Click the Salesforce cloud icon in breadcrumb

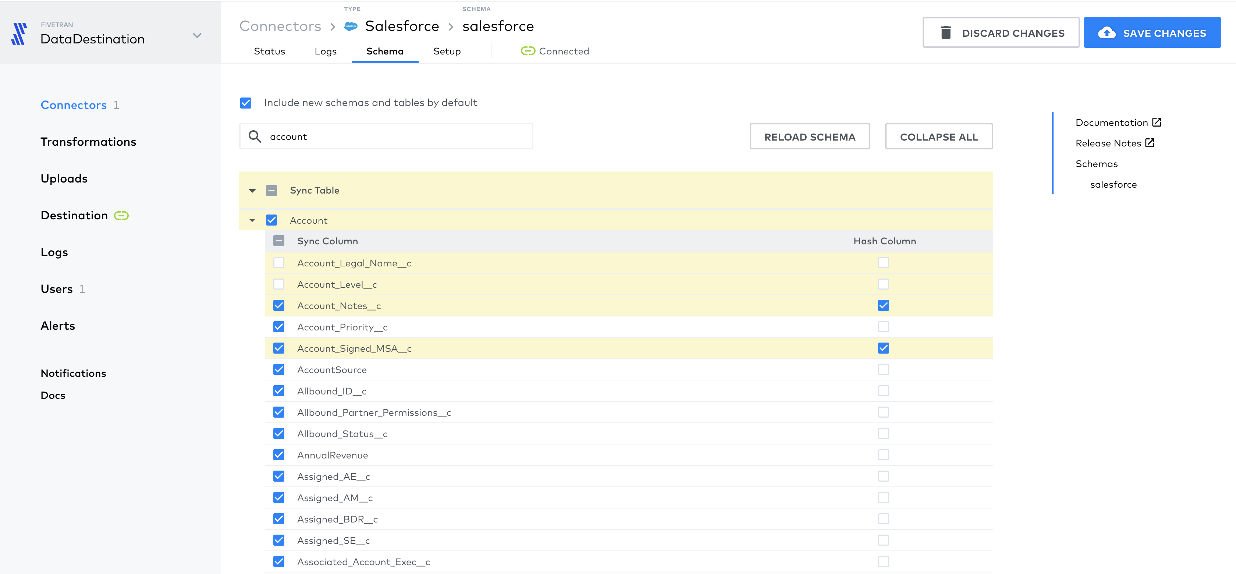(351, 26)
